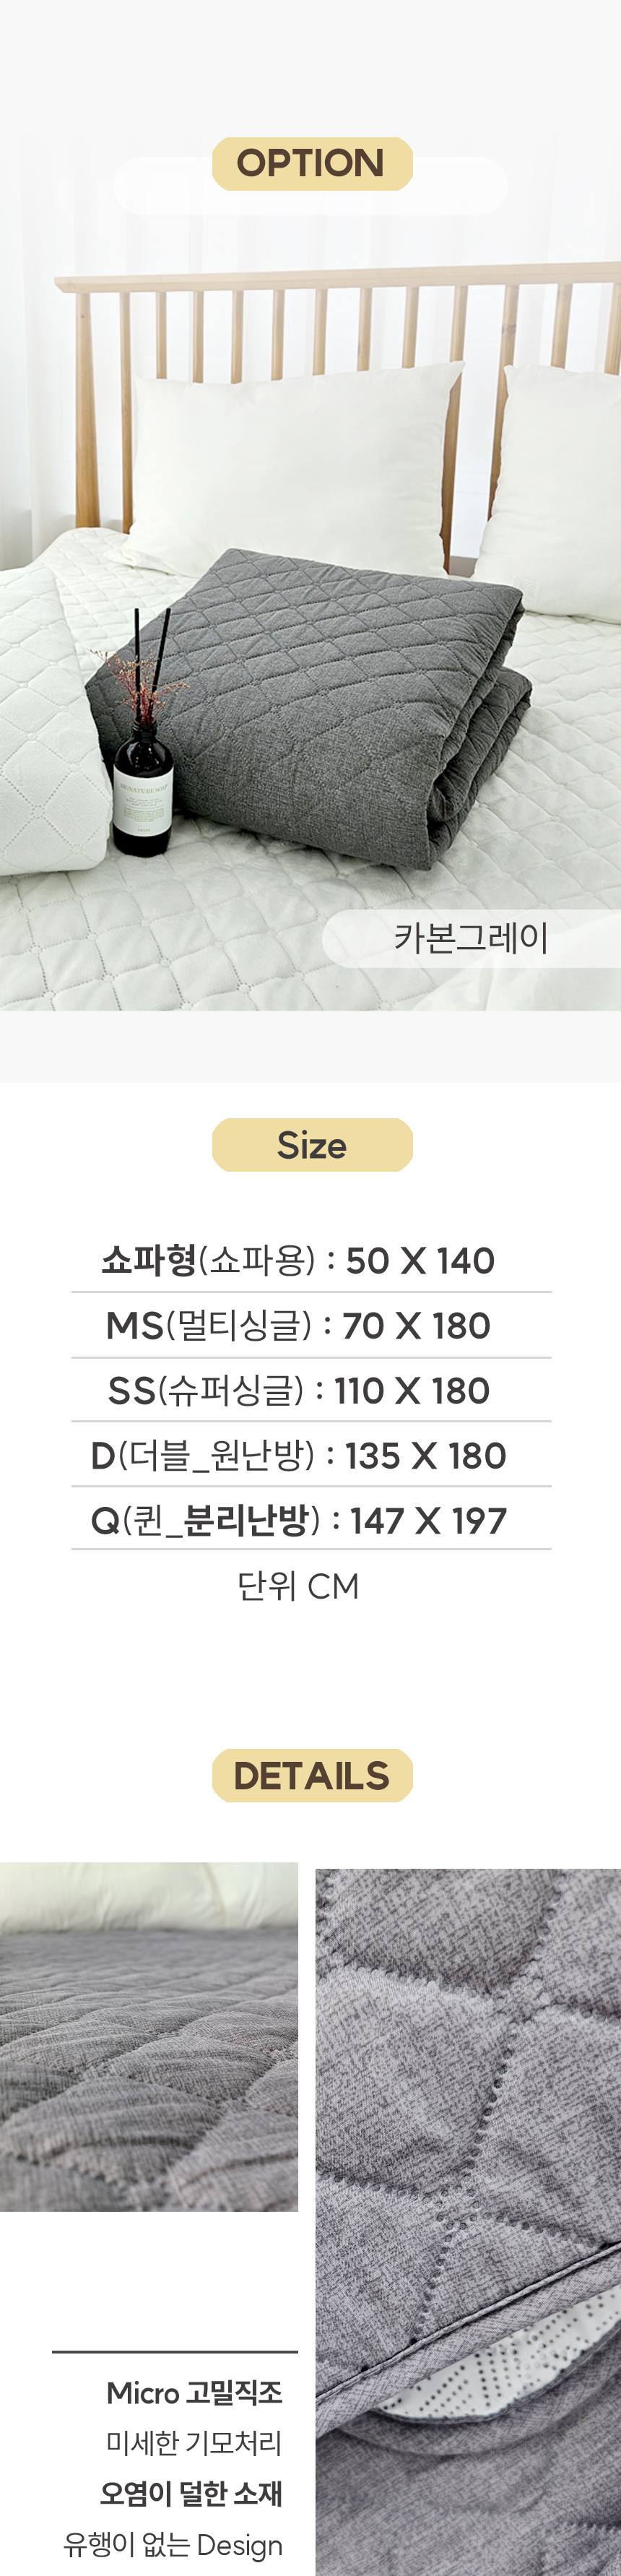
Task: Open the right quilted stitching detail image
Action: 468,2222
